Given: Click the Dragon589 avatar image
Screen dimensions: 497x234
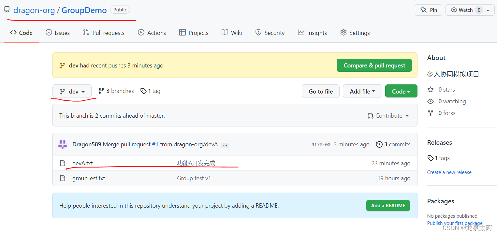Looking at the screenshot, I should (x=63, y=144).
